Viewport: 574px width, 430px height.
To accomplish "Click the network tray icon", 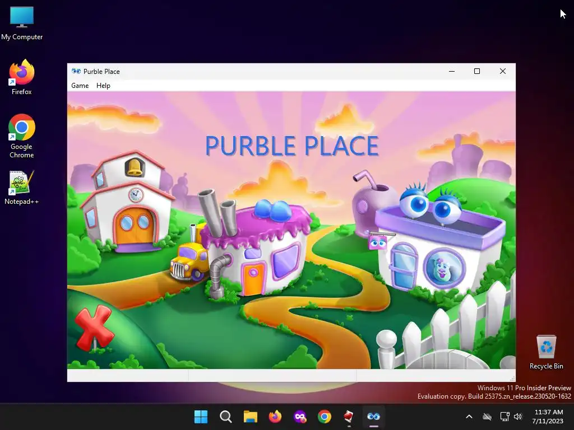I will pyautogui.click(x=504, y=417).
